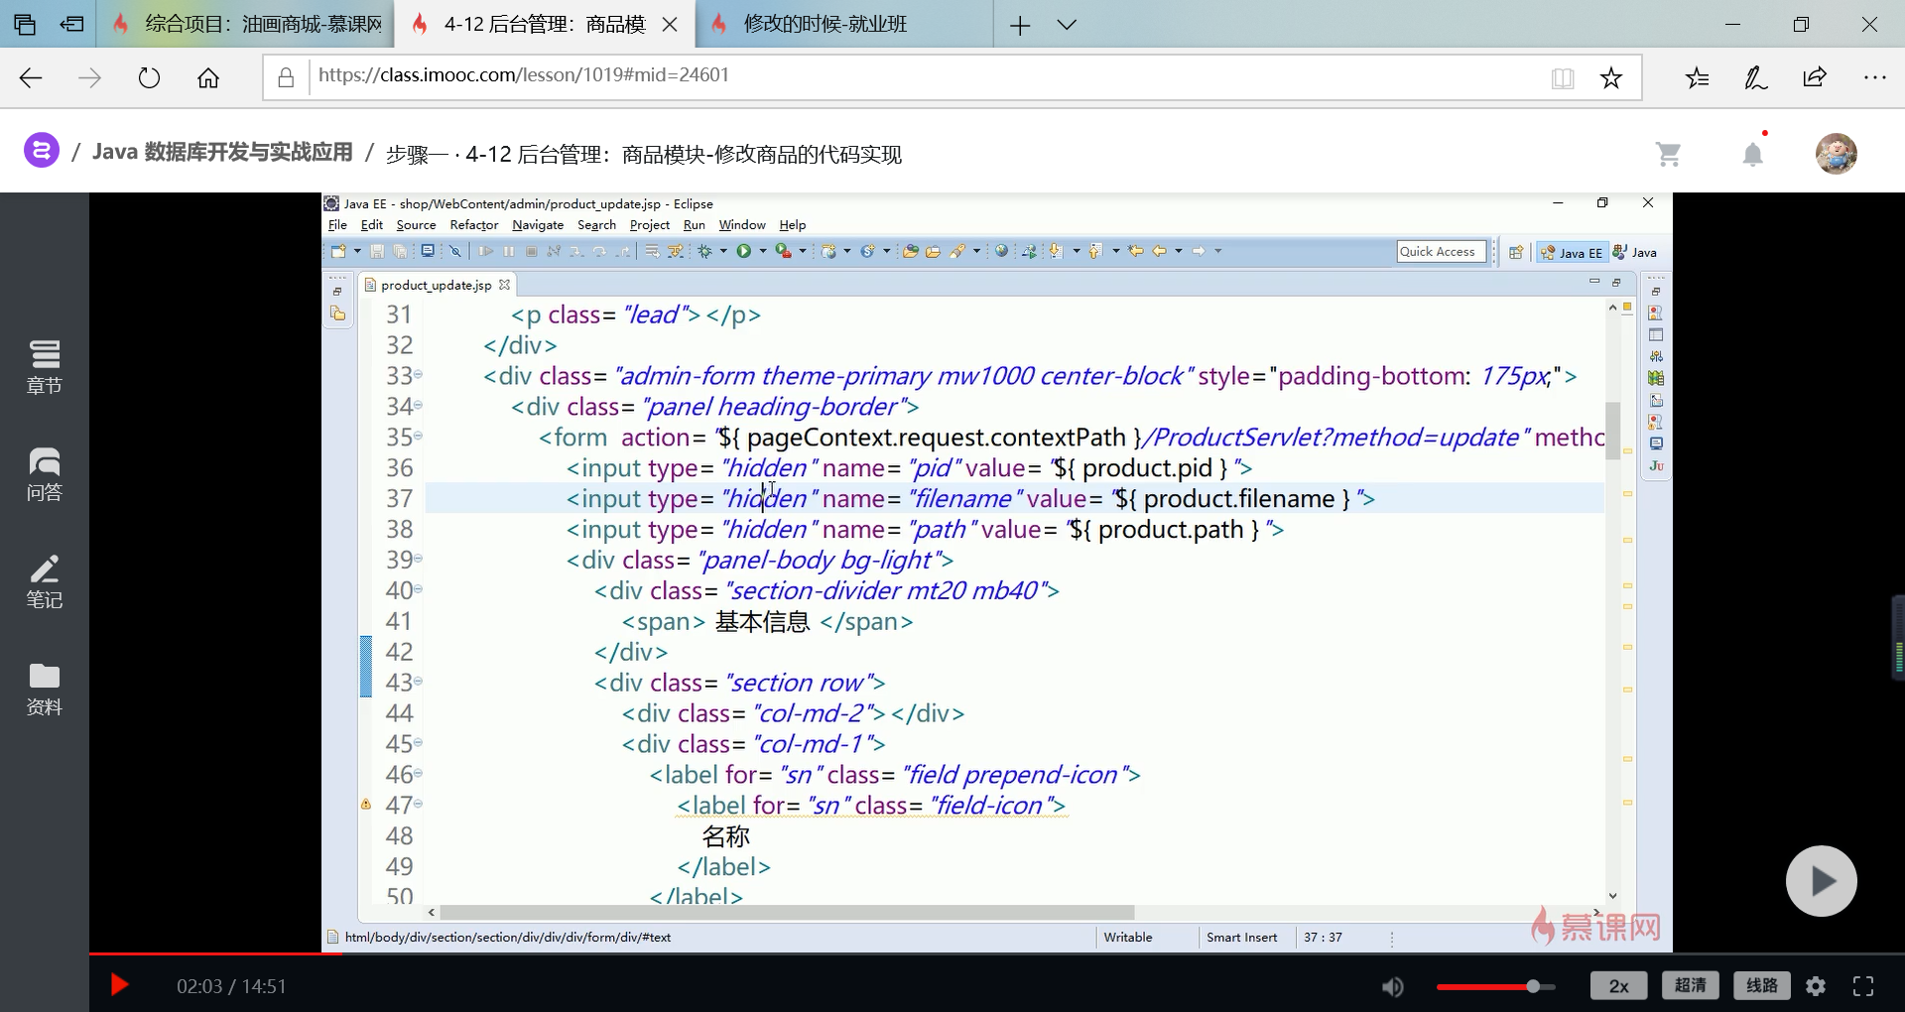Click the Resume debug icon

pos(486,251)
